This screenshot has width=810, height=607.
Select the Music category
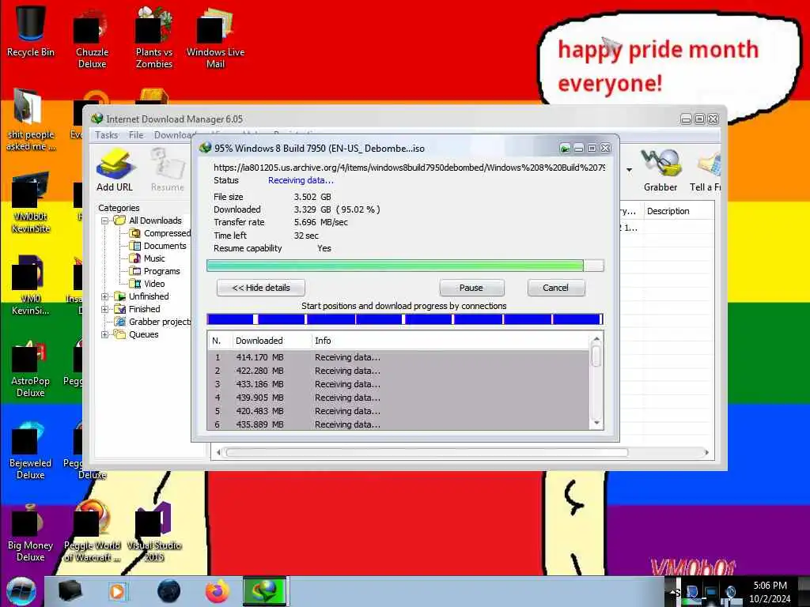tap(147, 258)
